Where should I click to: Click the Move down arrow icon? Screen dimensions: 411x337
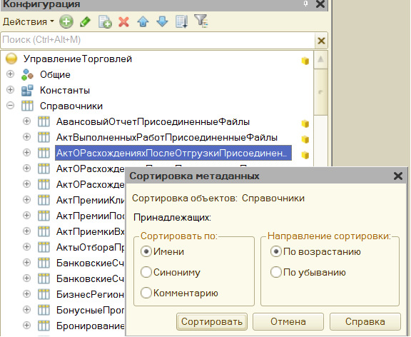tap(162, 21)
